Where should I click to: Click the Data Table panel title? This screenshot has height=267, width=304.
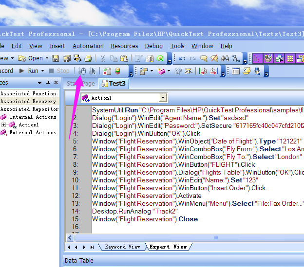coord(79,261)
